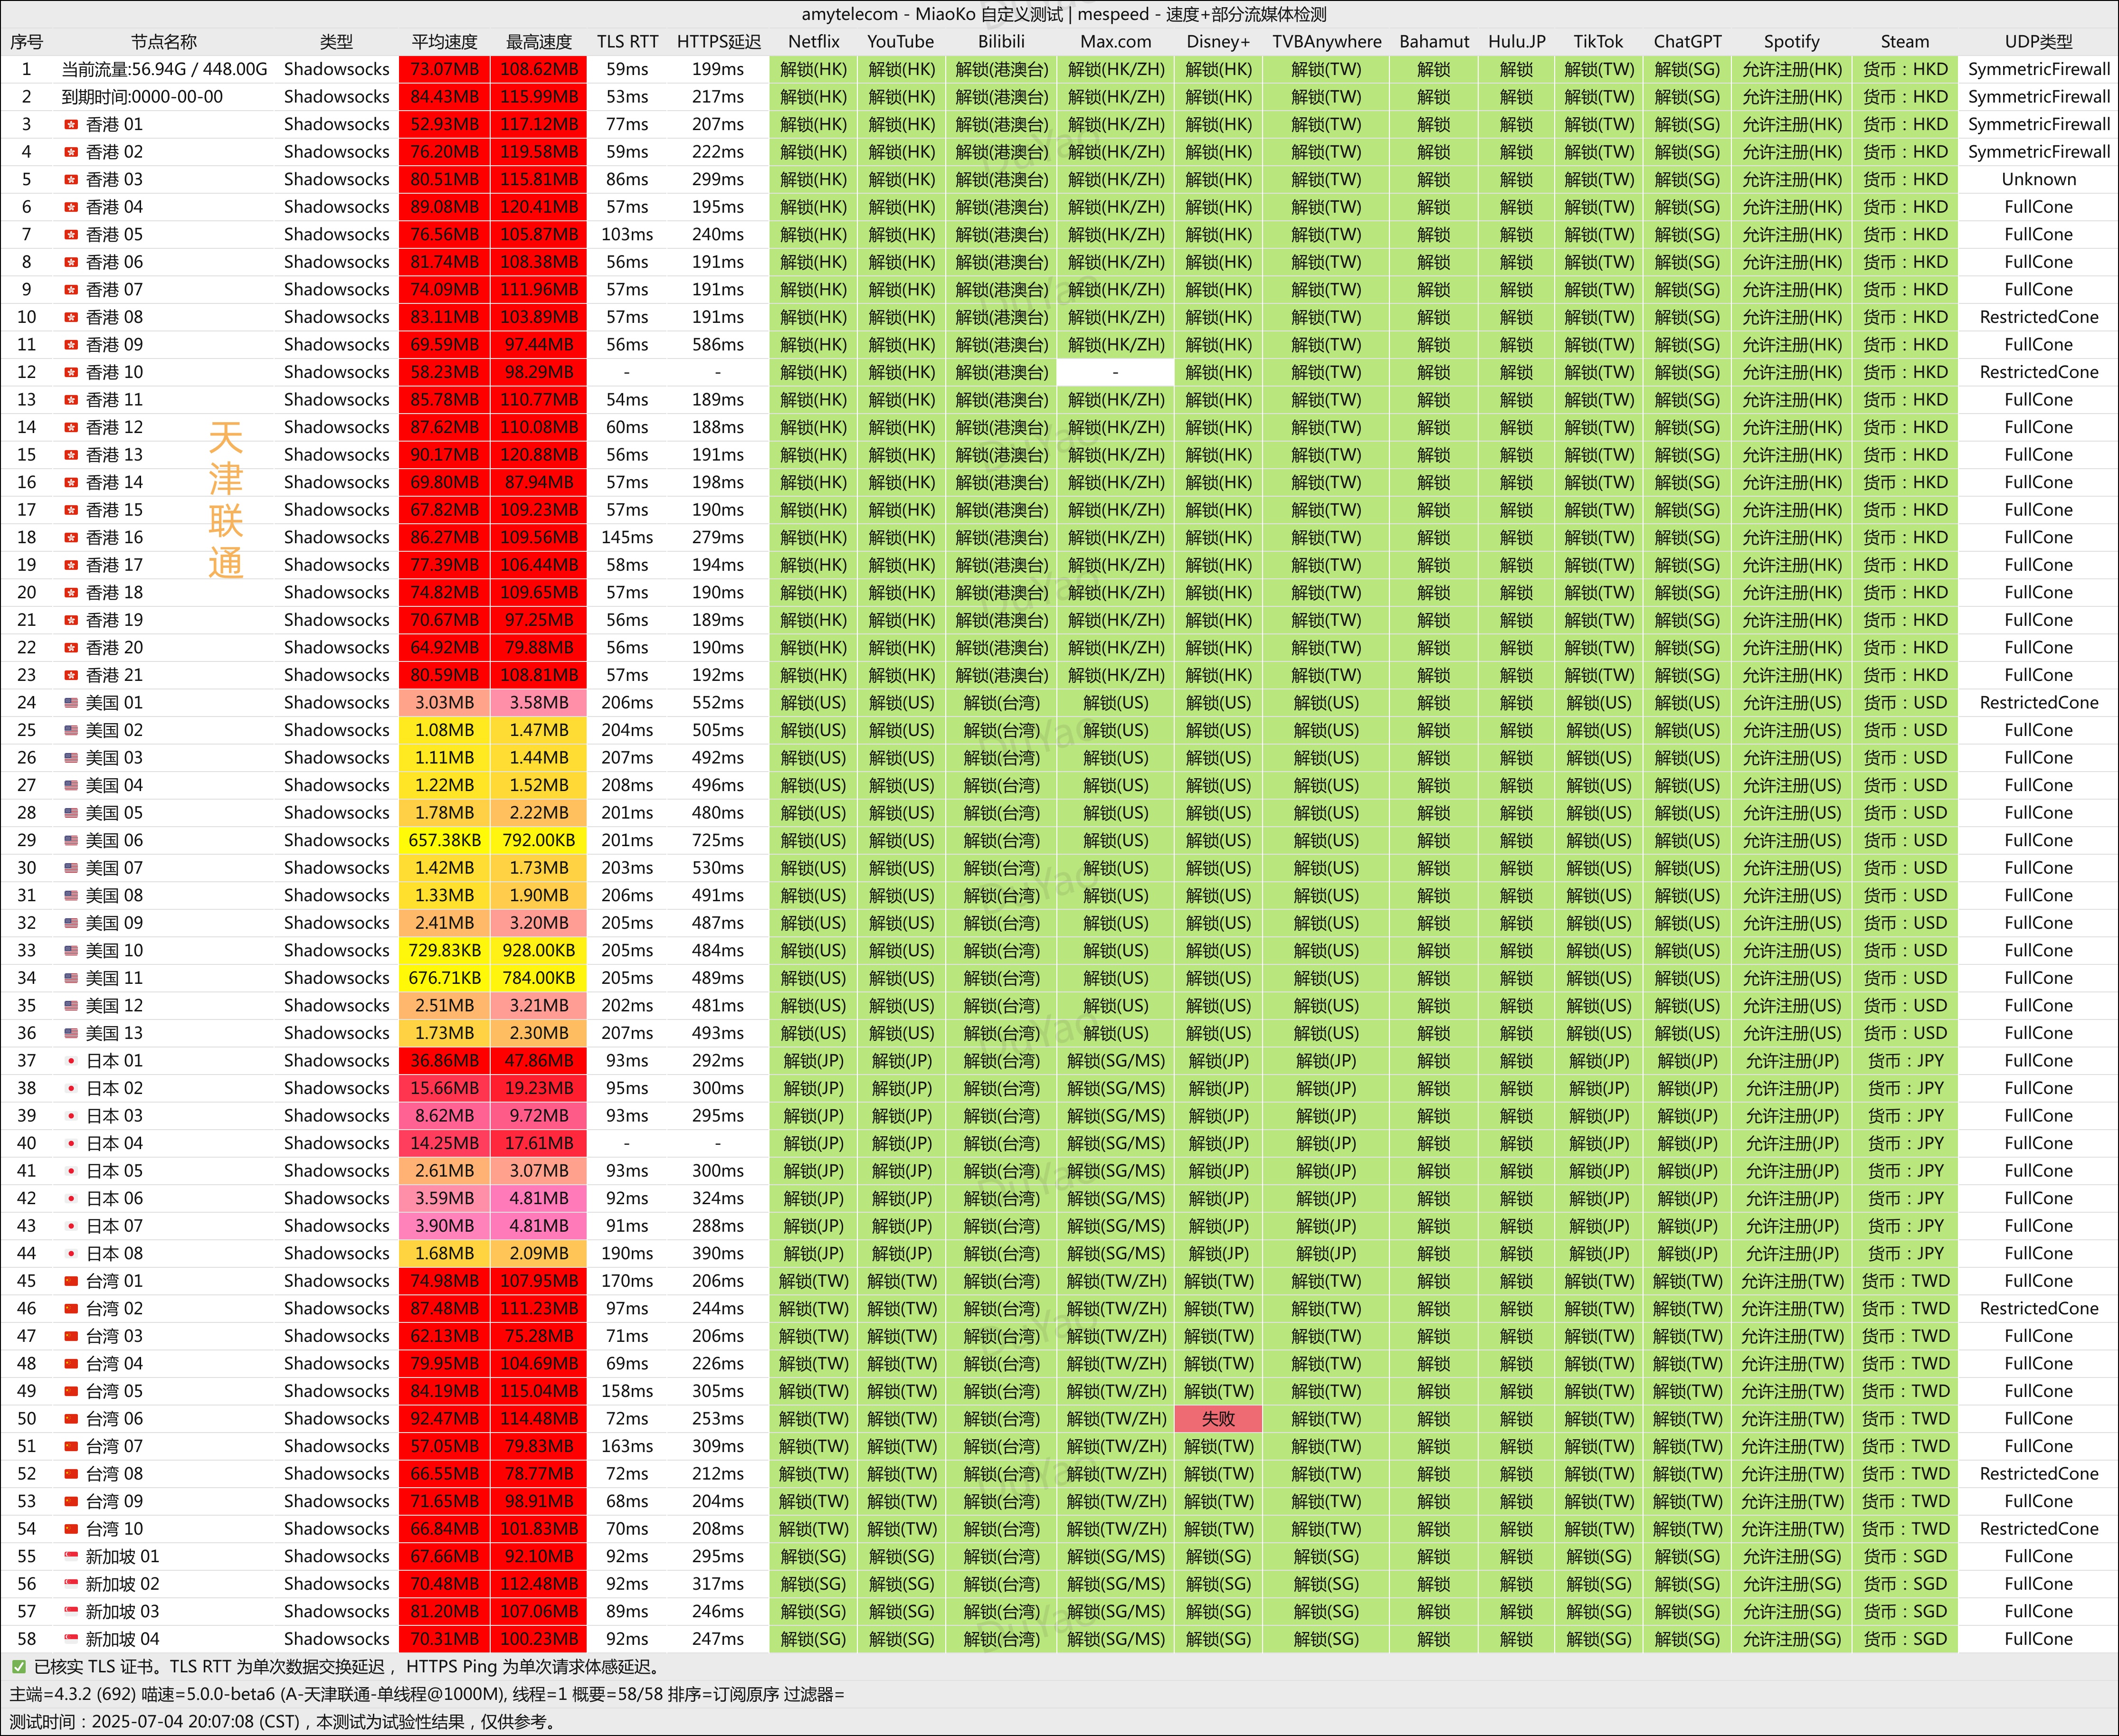Click the Steam column header
The image size is (2119, 1736).
click(x=1905, y=42)
